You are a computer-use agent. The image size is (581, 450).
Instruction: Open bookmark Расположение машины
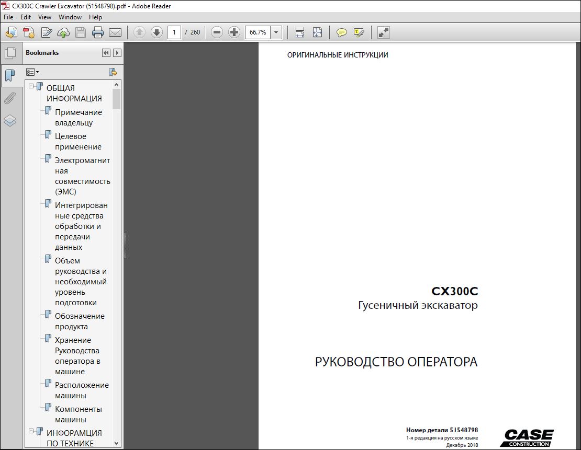point(82,390)
